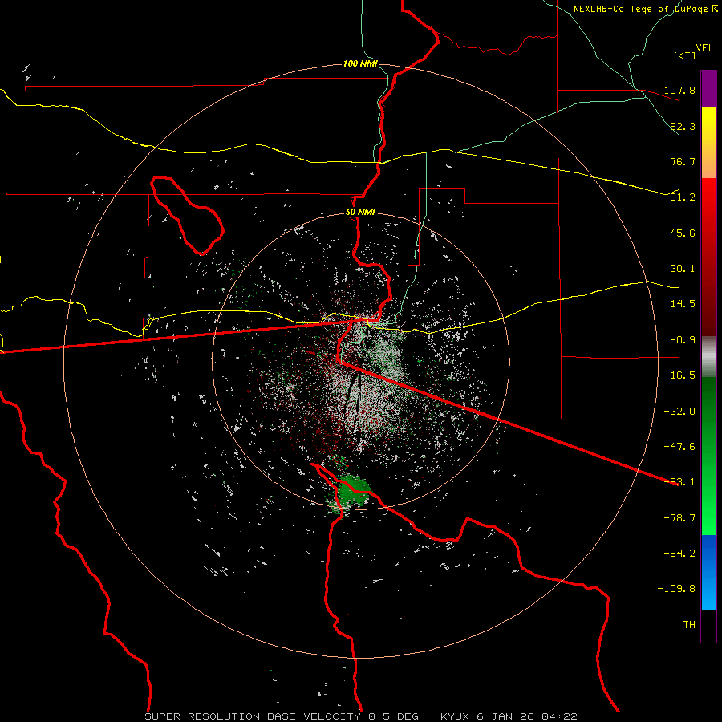Click the solid green velocity patch on the radar
Screen dimensions: 722x722
tap(352, 491)
